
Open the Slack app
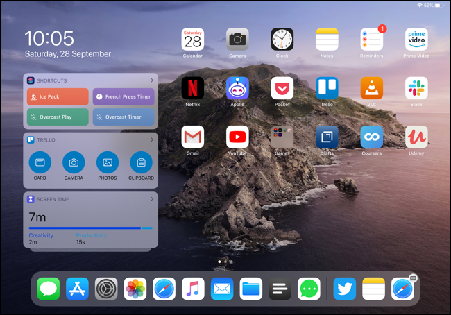416,88
